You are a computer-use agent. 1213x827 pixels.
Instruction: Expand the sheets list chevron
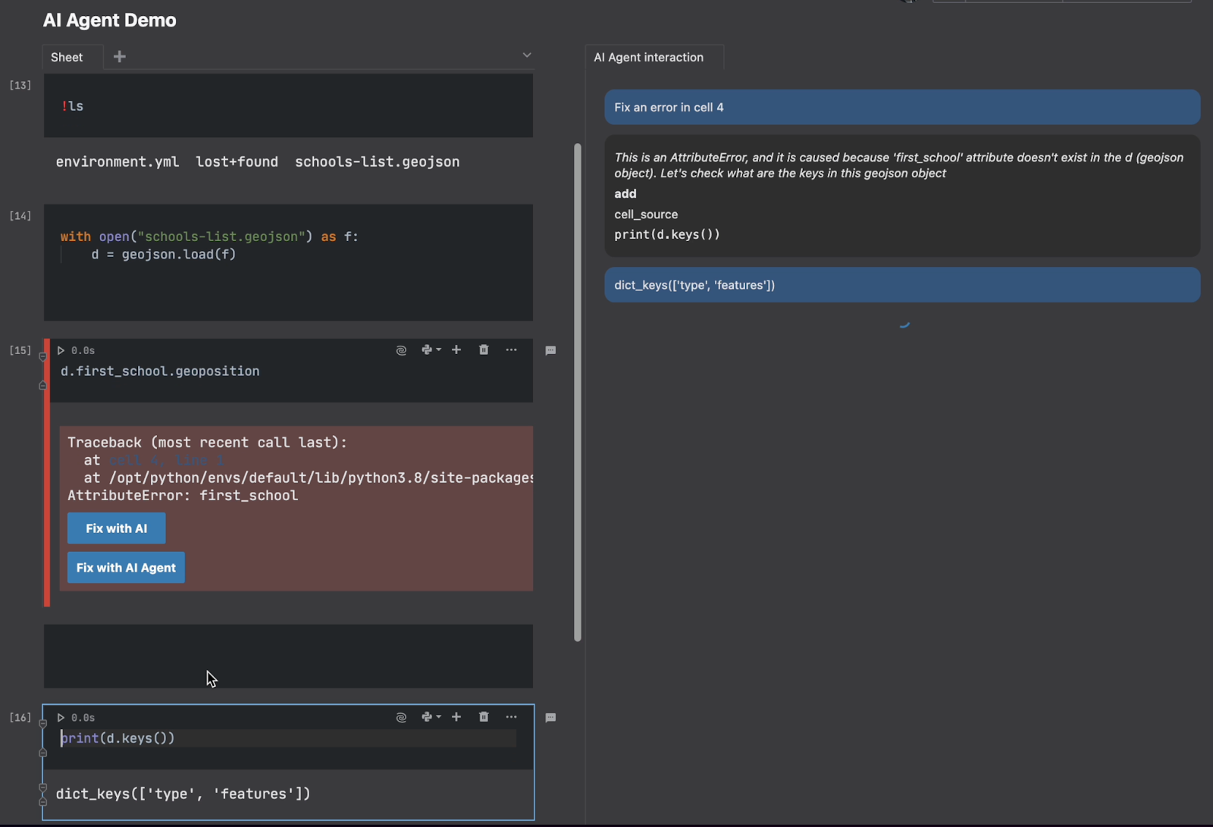click(x=527, y=55)
